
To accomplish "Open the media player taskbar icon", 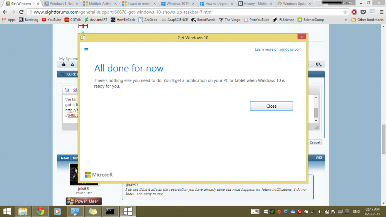I will [57, 212].
